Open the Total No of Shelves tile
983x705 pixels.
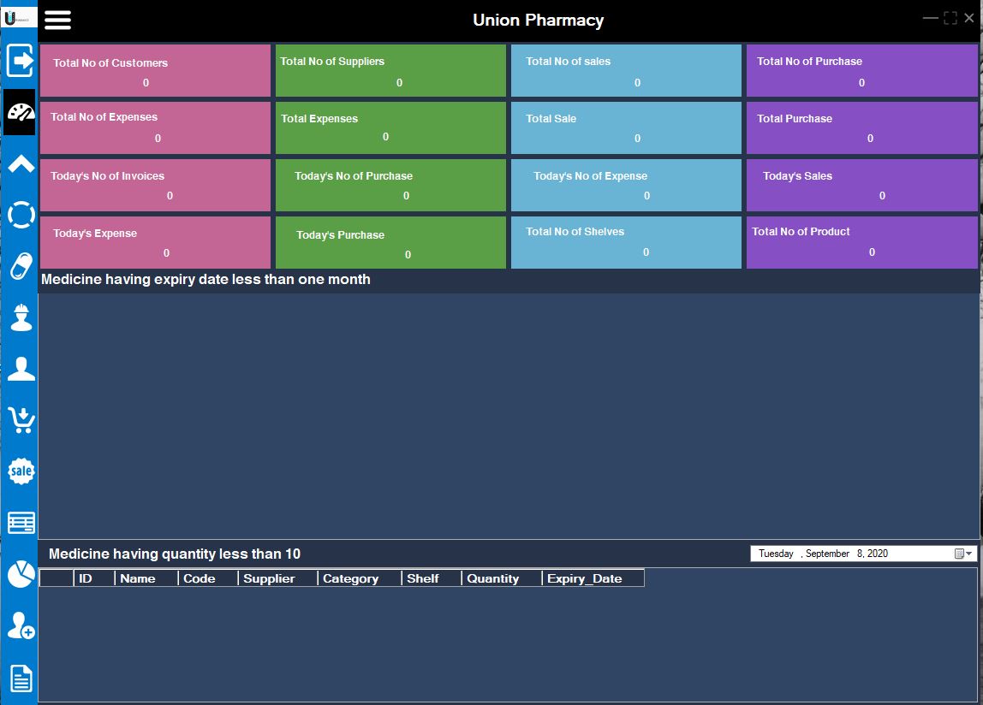[x=626, y=242]
